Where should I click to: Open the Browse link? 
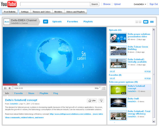point(107,4)
